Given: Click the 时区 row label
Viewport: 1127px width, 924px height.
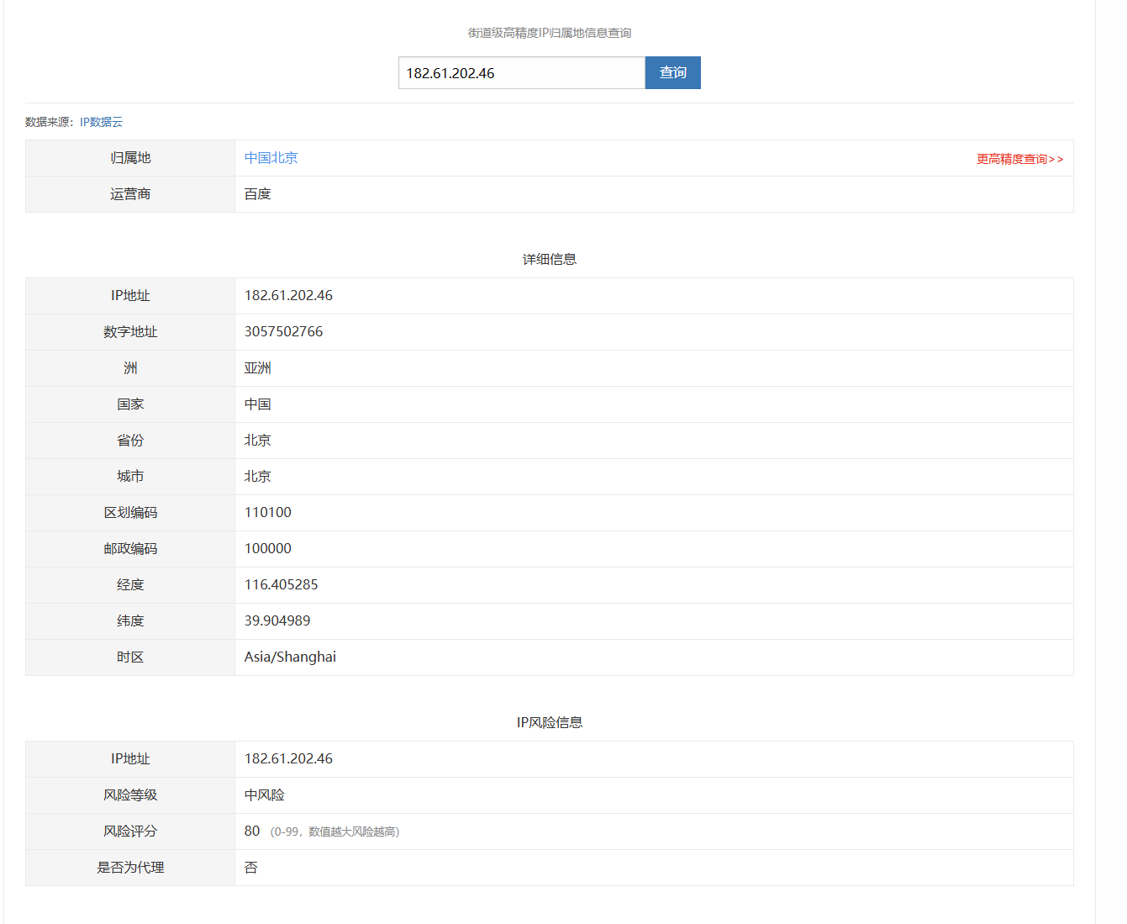Looking at the screenshot, I should click(130, 657).
